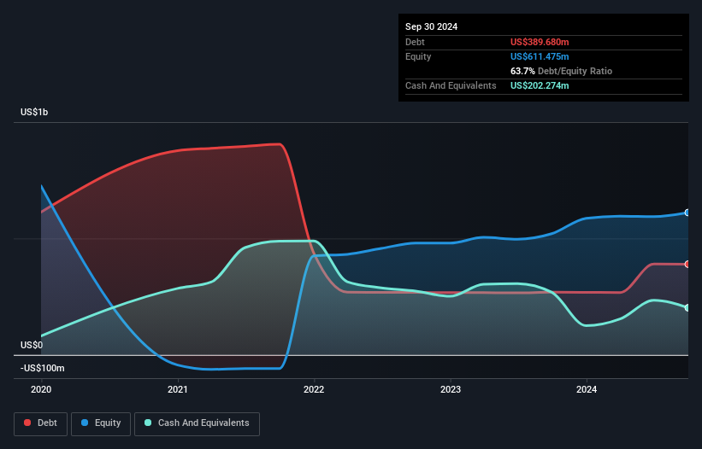This screenshot has height=449, width=702.
Task: Click the Debt row label in tooltip
Action: pyautogui.click(x=415, y=42)
